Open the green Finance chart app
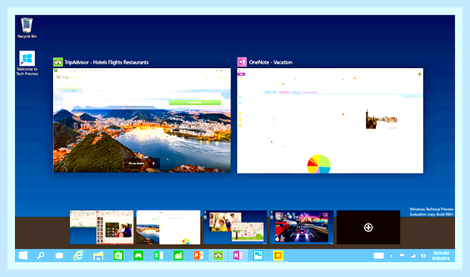 pyautogui.click(x=178, y=256)
